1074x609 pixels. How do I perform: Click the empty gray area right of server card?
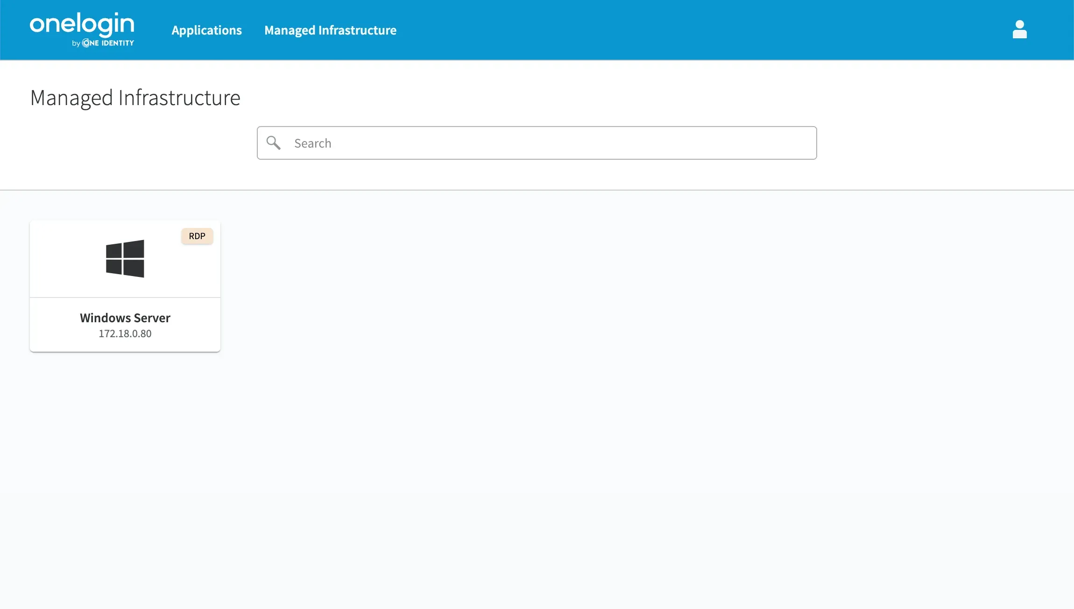click(560, 286)
